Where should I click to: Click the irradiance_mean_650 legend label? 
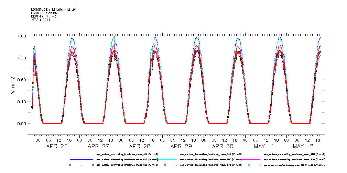(127, 165)
